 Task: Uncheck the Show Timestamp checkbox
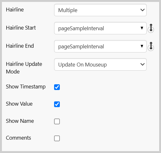tap(57, 87)
